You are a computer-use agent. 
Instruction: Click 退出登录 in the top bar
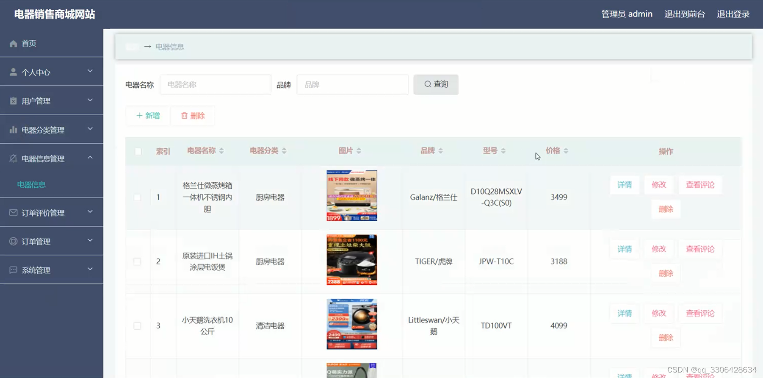pyautogui.click(x=733, y=14)
